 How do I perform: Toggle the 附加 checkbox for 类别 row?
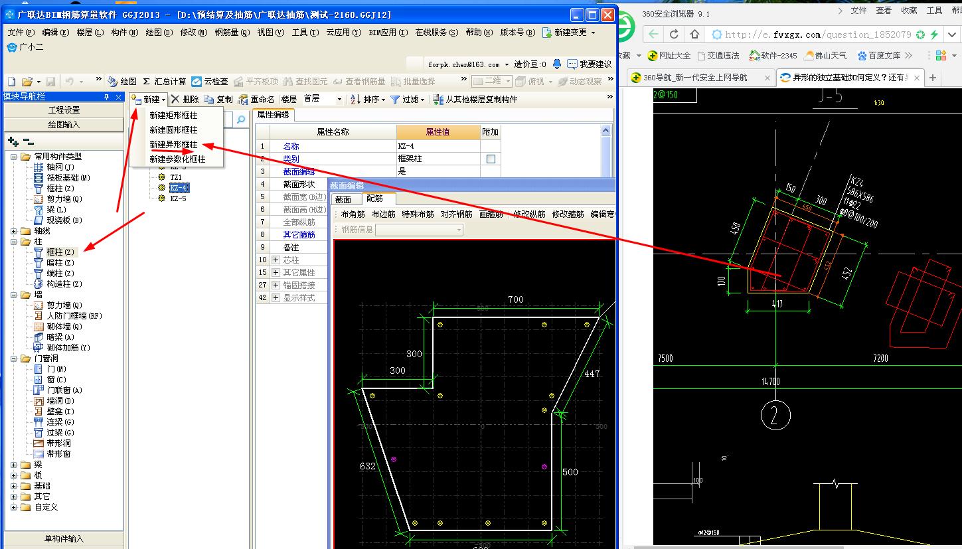point(491,159)
